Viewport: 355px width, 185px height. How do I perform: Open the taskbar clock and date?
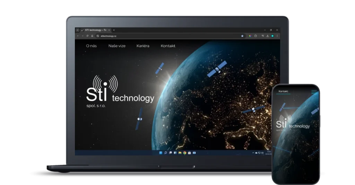tap(268, 153)
